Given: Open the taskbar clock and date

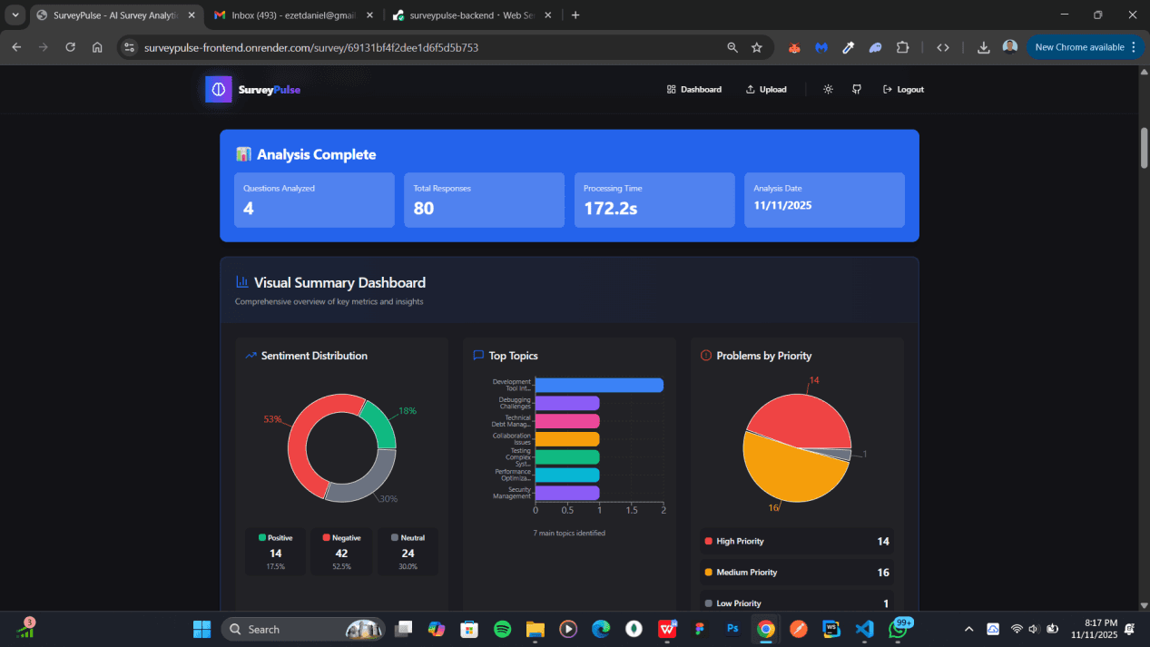Looking at the screenshot, I should click(1094, 629).
